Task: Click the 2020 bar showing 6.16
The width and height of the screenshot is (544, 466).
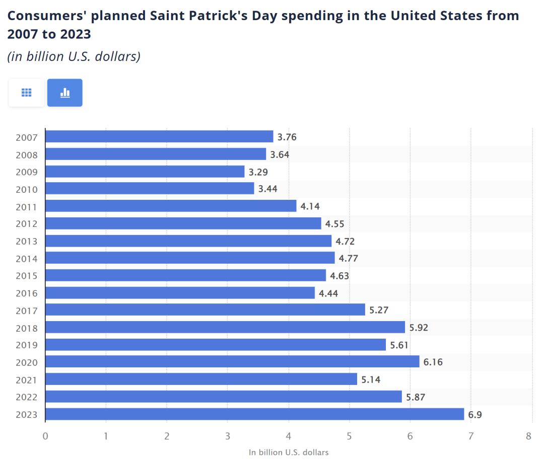Action: pos(232,361)
